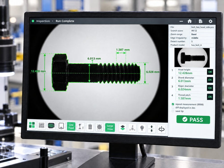Select the Major diameter 6.024mm value

click(x=185, y=89)
